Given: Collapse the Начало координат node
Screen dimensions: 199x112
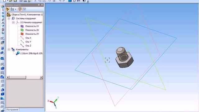Looking at the screenshot, I should pyautogui.click(x=13, y=22).
